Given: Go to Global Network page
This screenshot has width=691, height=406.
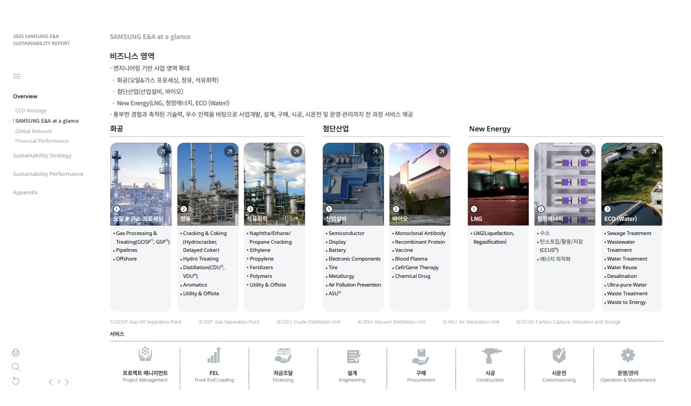Looking at the screenshot, I should (34, 131).
